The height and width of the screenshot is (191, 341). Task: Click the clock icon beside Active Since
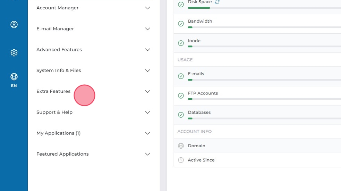181,160
